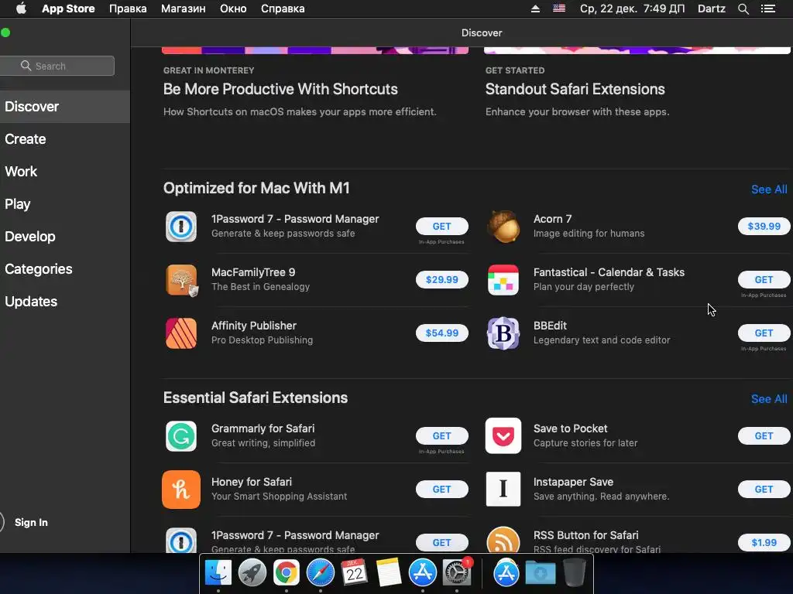Click the Spotlight search icon in menu bar
Image resolution: width=793 pixels, height=594 pixels.
click(743, 9)
